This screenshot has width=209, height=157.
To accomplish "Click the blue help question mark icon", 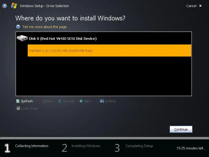I will click(x=18, y=27).
